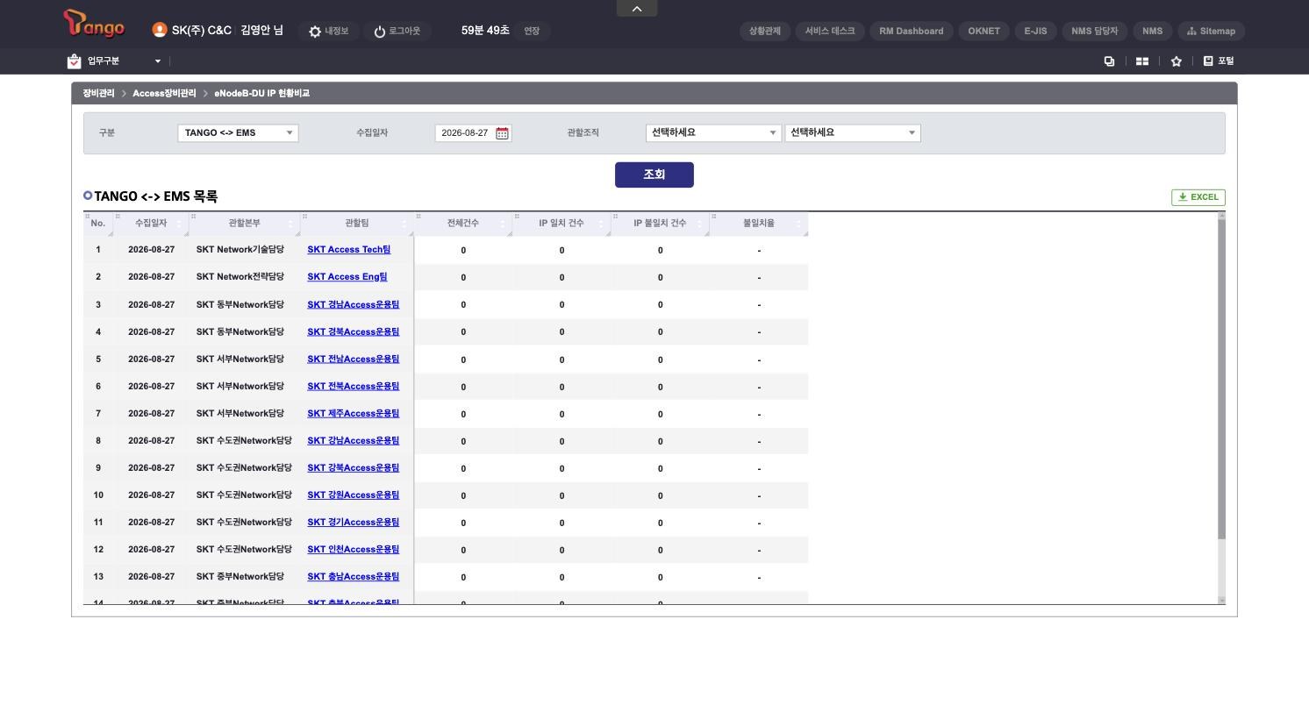Open the 구분 TANGO <-> EMS dropdown
This screenshot has height=712, width=1309.
coord(238,133)
